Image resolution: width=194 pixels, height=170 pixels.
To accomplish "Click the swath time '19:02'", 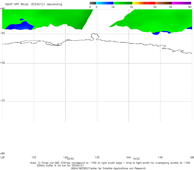I will click(x=136, y=159).
